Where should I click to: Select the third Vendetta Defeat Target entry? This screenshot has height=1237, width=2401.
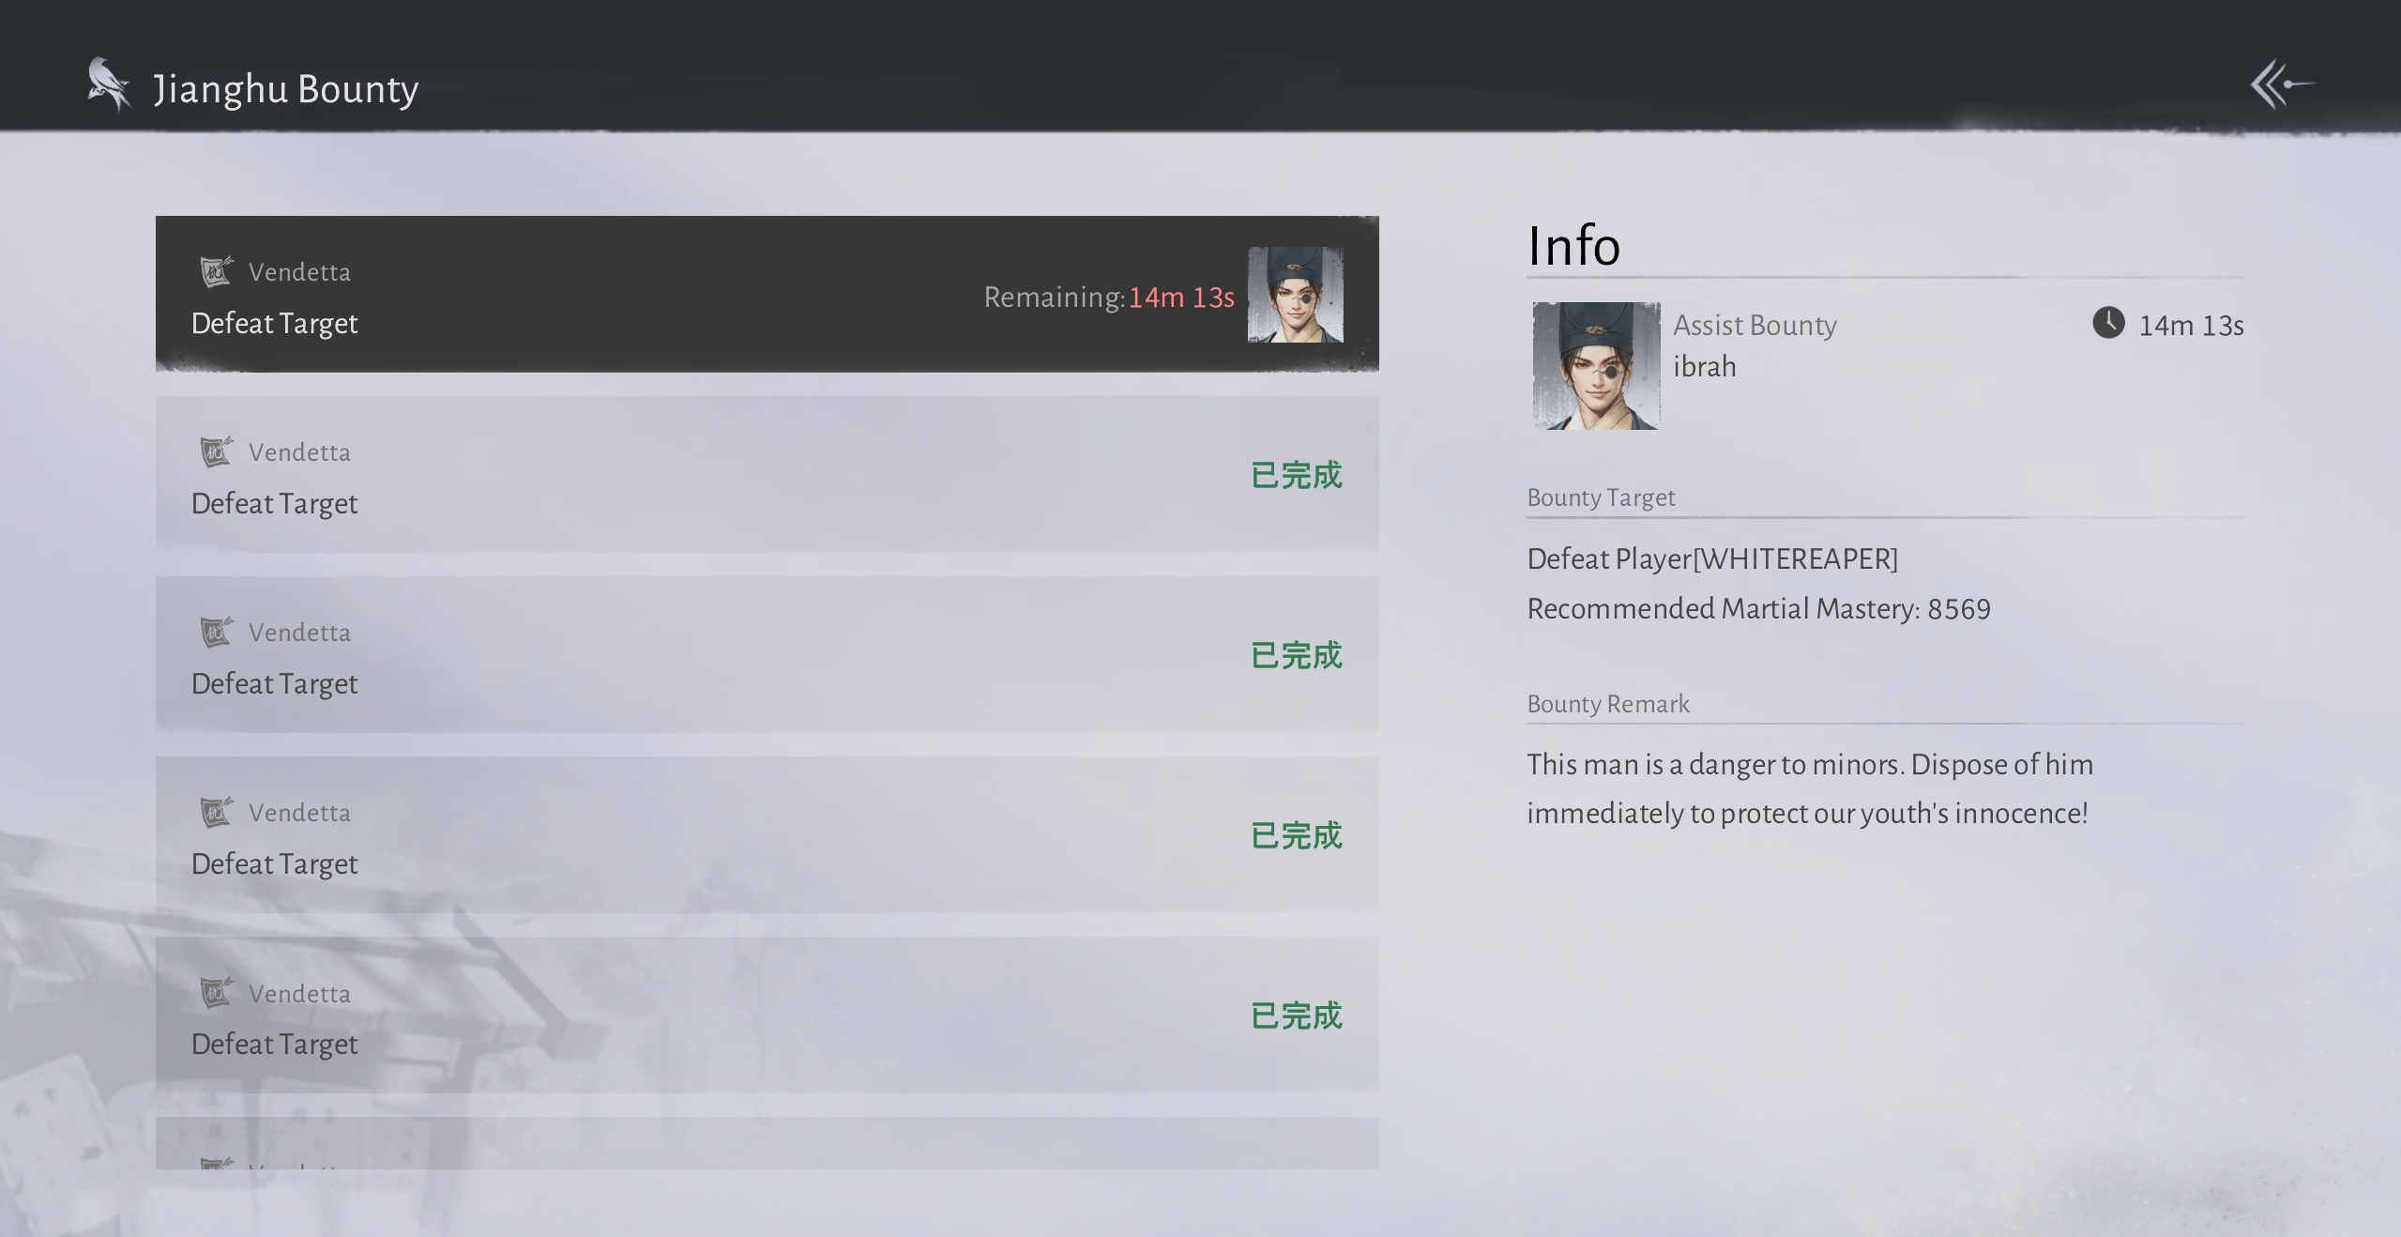[767, 654]
